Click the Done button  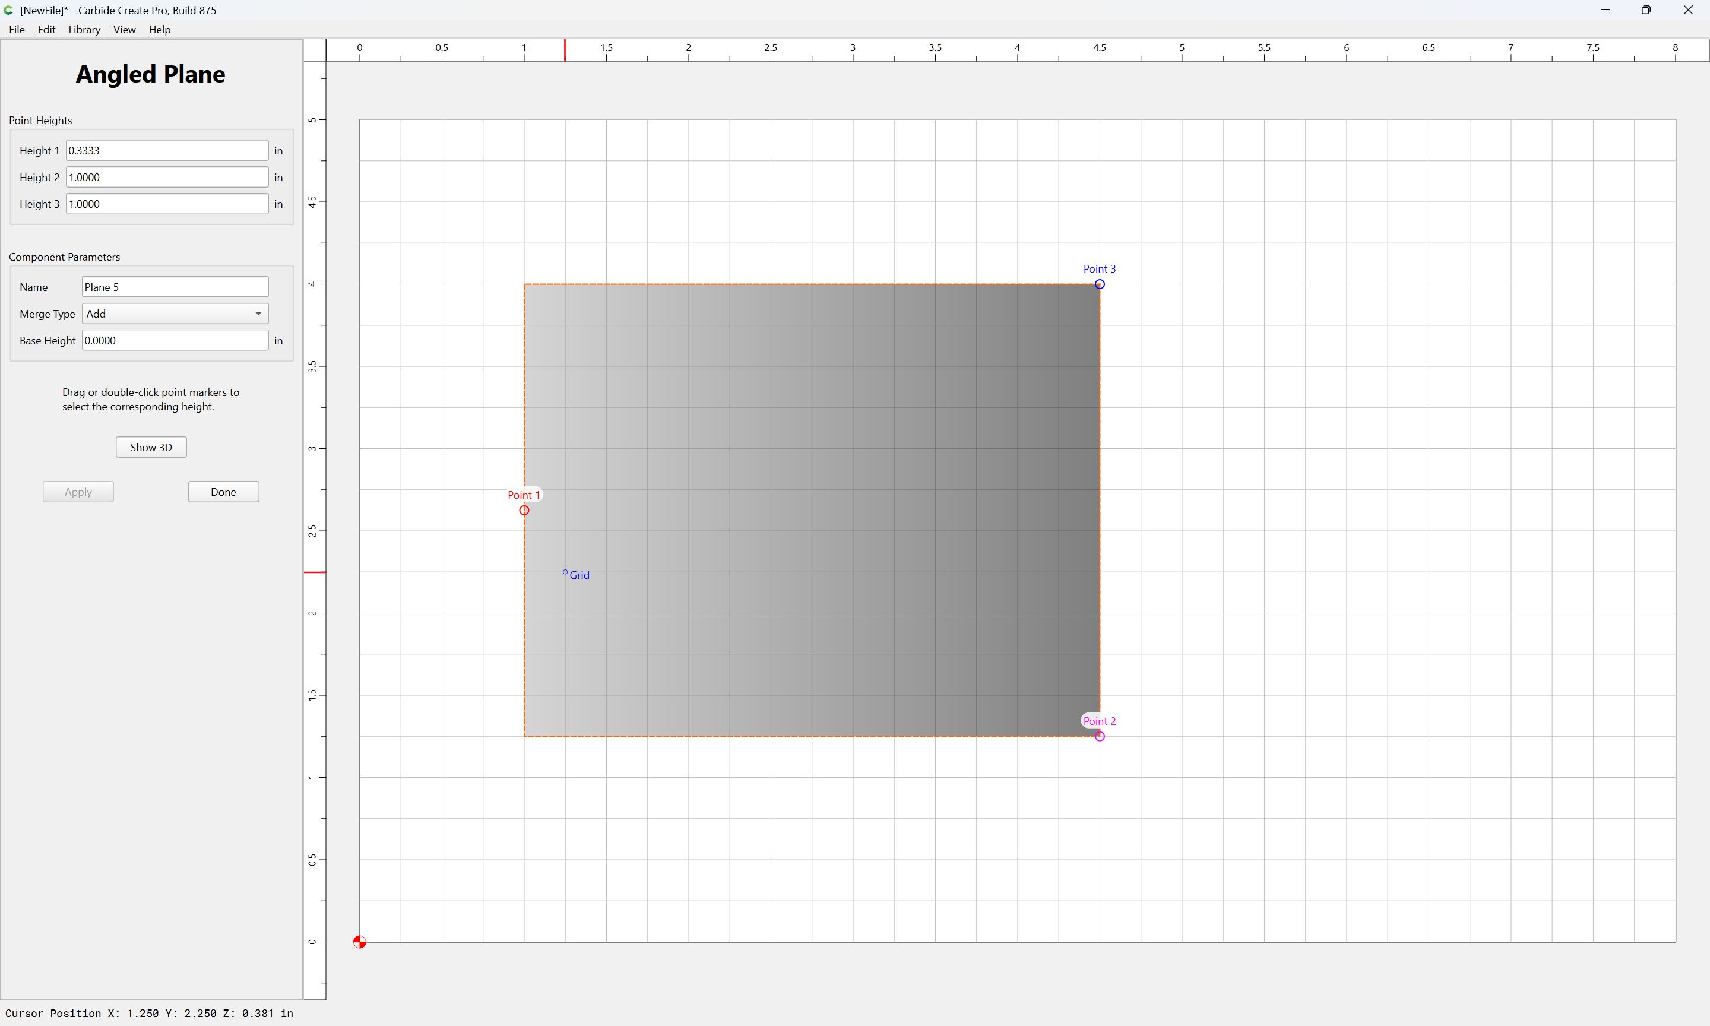pyautogui.click(x=223, y=492)
